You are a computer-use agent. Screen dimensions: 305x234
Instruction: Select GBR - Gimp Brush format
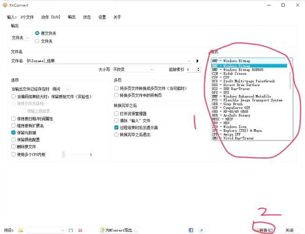click(x=249, y=104)
